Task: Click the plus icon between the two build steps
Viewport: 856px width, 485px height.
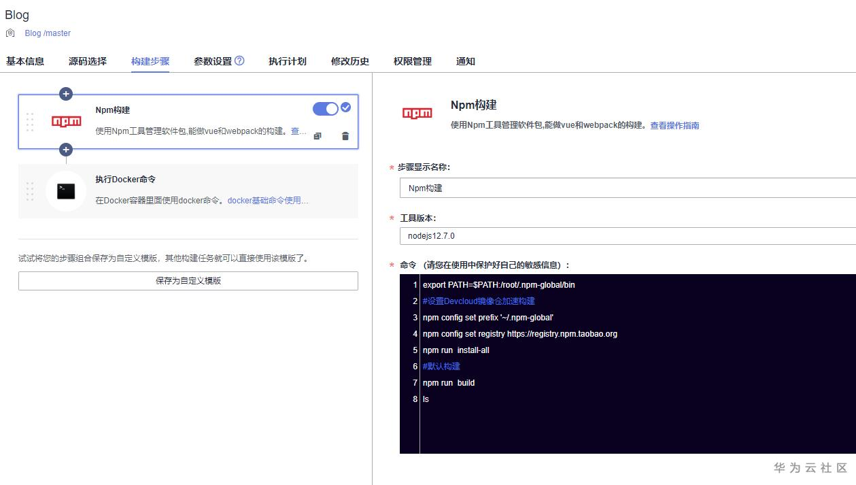Action: point(65,150)
